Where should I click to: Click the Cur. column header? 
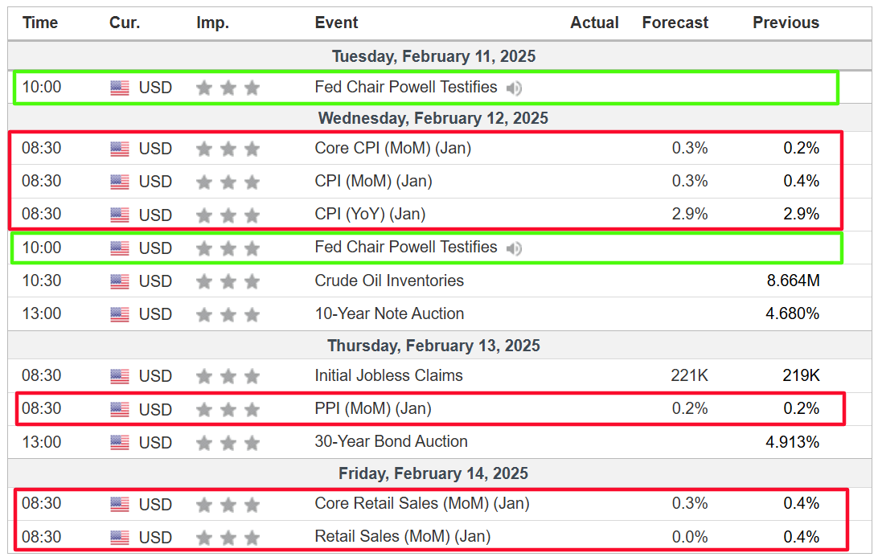[125, 23]
